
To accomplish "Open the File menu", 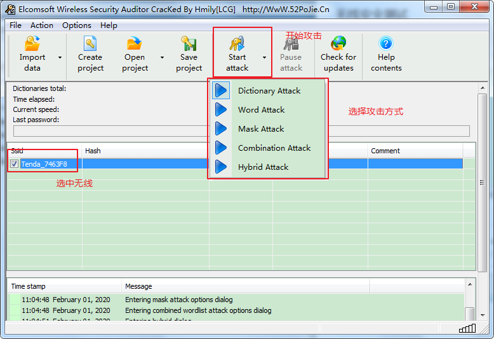I will (x=15, y=25).
